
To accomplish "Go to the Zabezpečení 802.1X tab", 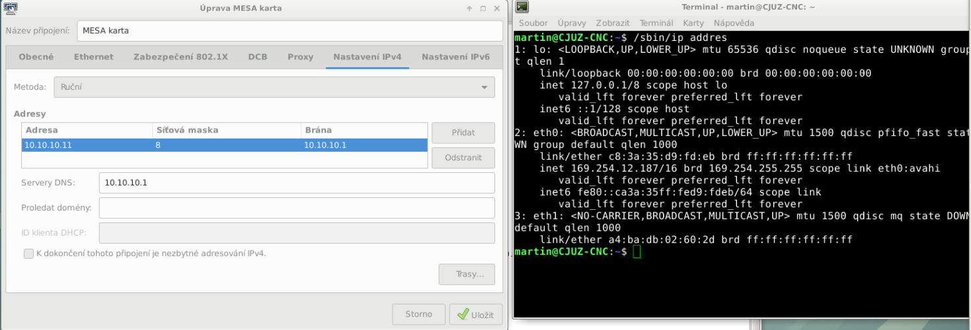I will coord(180,57).
